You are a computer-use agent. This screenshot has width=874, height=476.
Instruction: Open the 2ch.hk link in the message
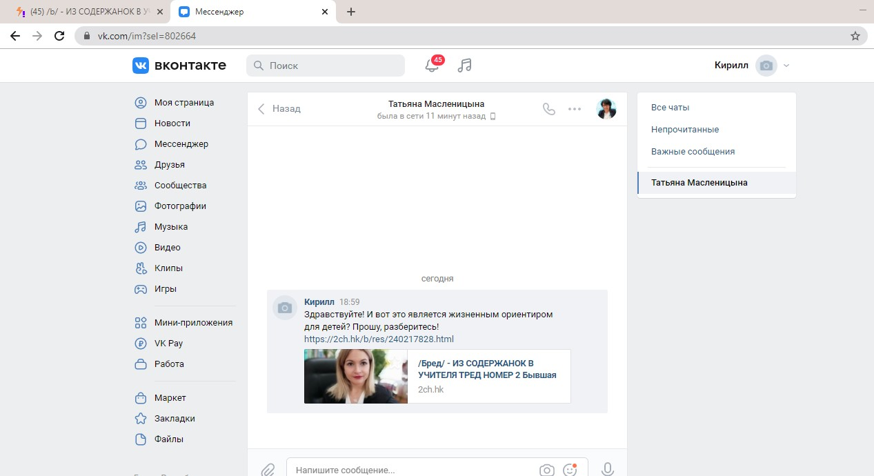[379, 339]
